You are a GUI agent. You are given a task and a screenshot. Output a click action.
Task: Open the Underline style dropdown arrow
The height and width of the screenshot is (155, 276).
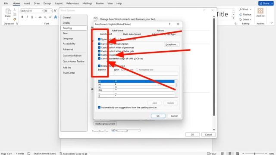[x=36, y=17]
